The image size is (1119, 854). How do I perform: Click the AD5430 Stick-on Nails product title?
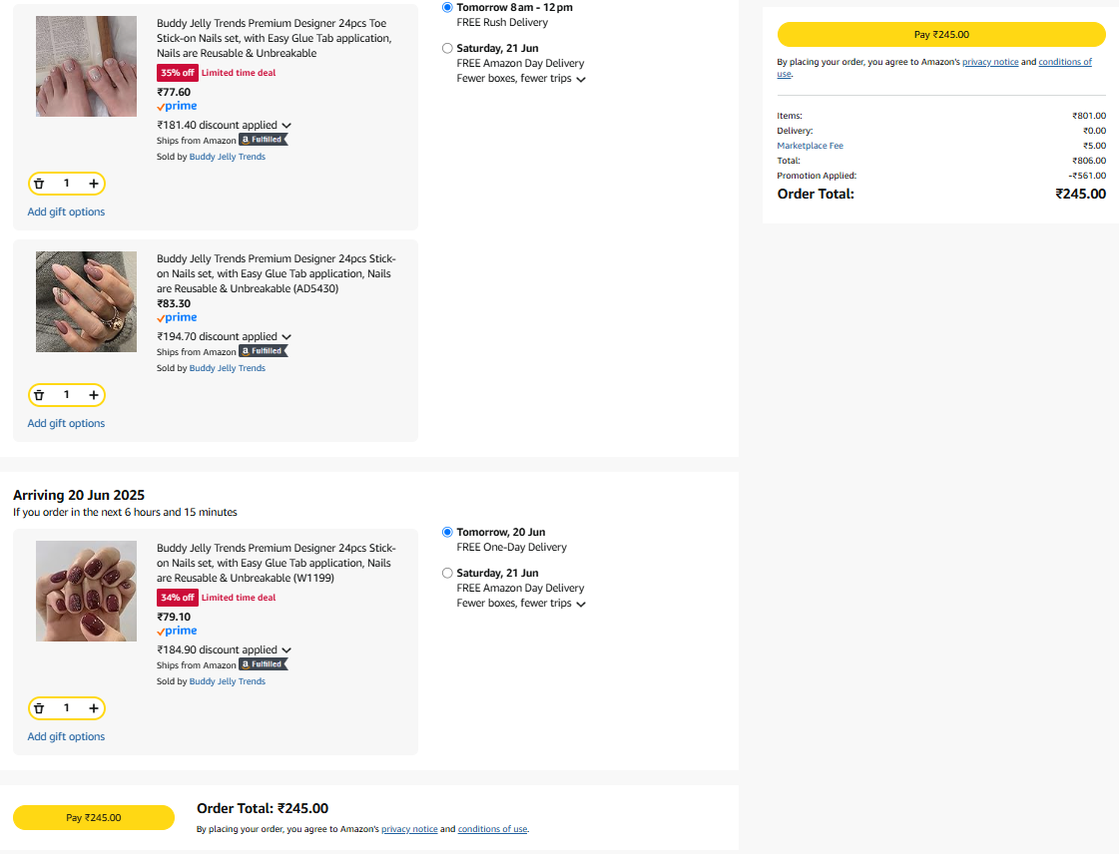[x=277, y=274]
